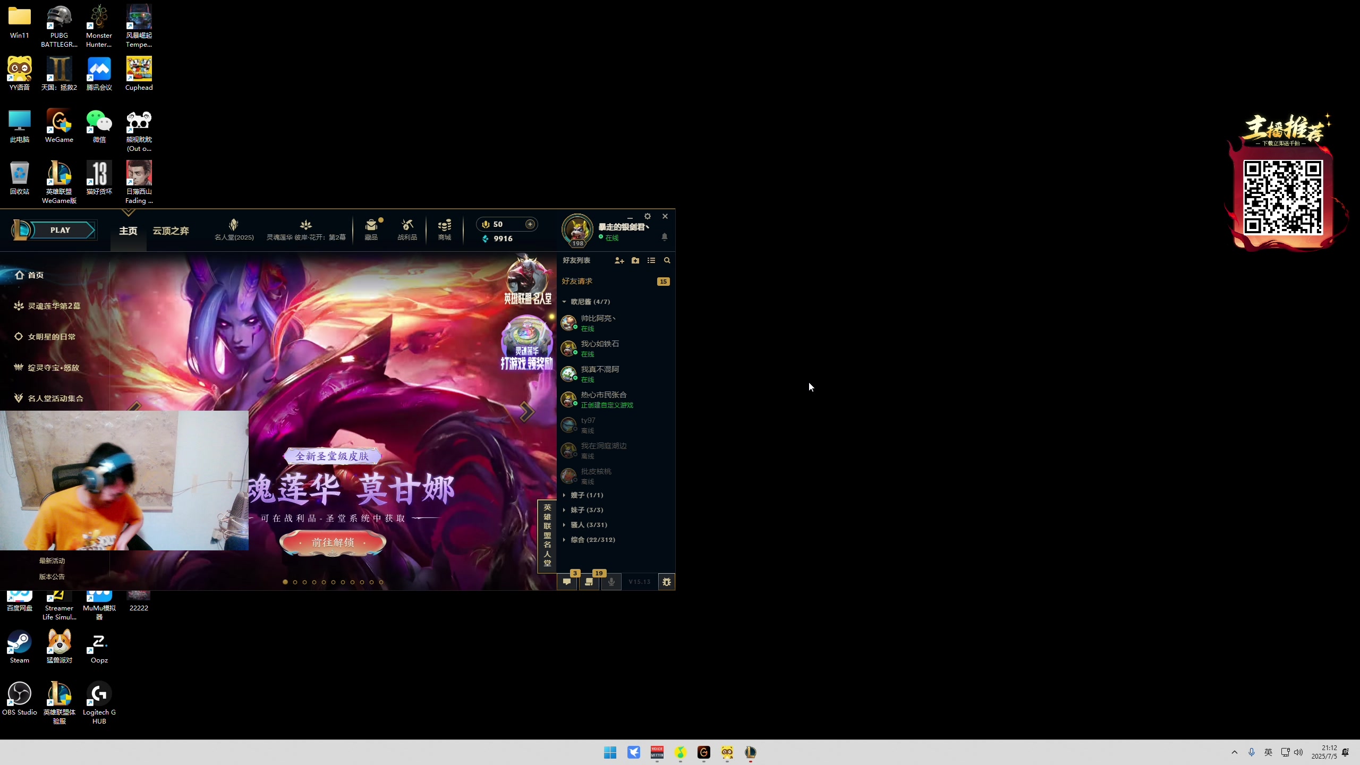Screen dimensions: 1360x765
Task: Open 名人堂(2025) navigation icon
Action: click(x=234, y=230)
